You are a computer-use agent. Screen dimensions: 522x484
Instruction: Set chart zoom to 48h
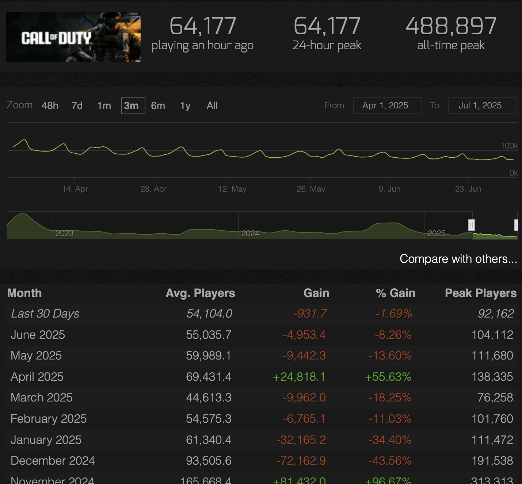[x=50, y=106]
